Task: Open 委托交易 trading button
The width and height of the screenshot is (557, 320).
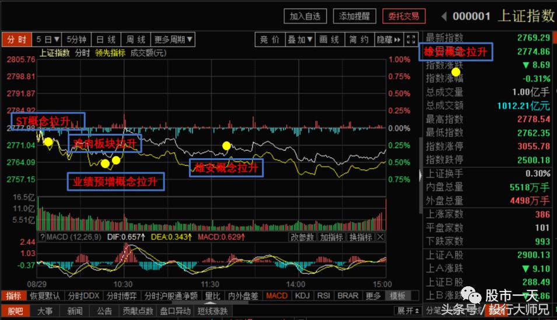Action: pos(404,16)
